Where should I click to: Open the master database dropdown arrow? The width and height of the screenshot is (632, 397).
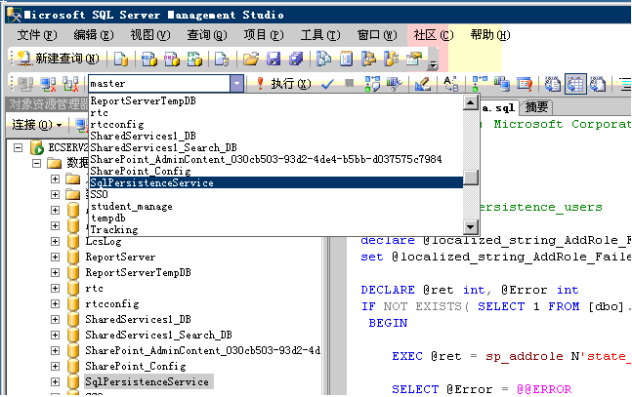pyautogui.click(x=236, y=84)
